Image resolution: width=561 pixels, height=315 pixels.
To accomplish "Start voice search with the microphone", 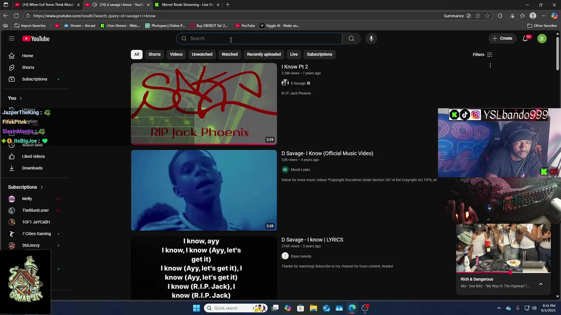I will 371,38.
